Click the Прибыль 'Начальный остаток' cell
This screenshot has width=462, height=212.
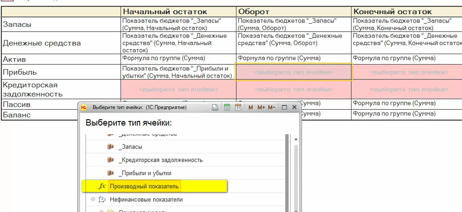(x=178, y=72)
